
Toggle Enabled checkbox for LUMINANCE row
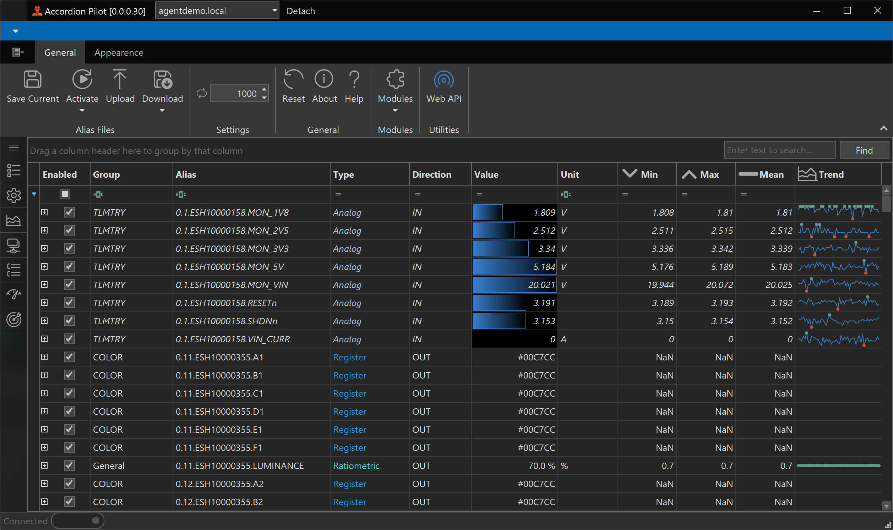pos(69,466)
